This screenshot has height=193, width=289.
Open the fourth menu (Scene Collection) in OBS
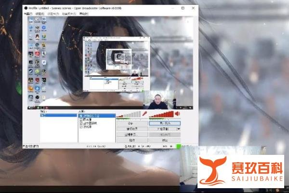click(x=69, y=14)
